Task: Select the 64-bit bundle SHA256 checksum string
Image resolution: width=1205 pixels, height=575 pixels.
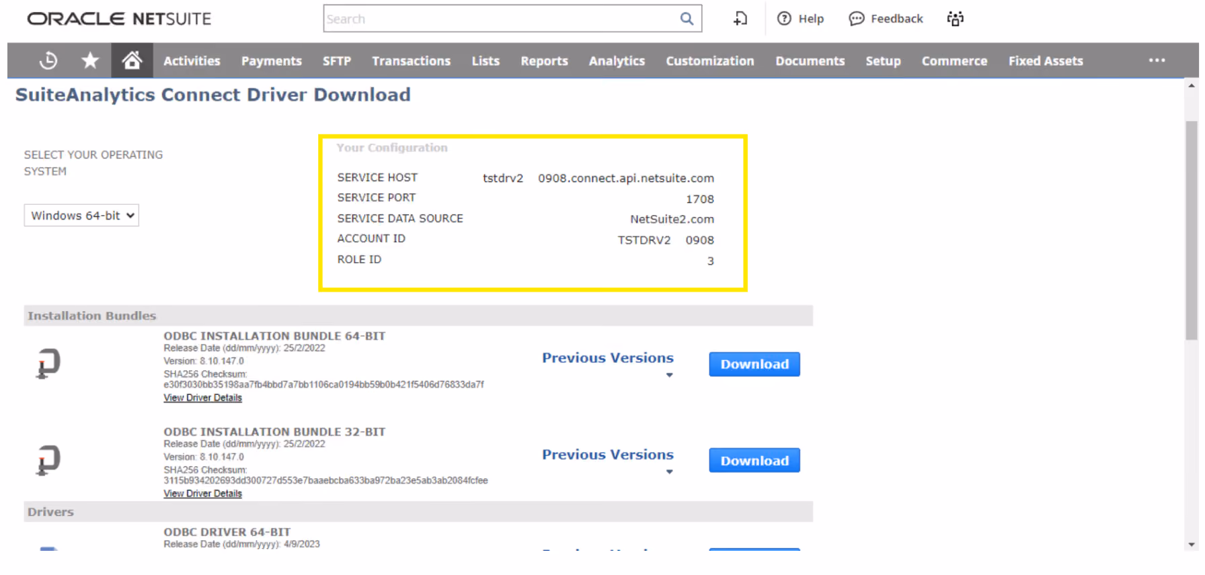Action: pyautogui.click(x=323, y=385)
